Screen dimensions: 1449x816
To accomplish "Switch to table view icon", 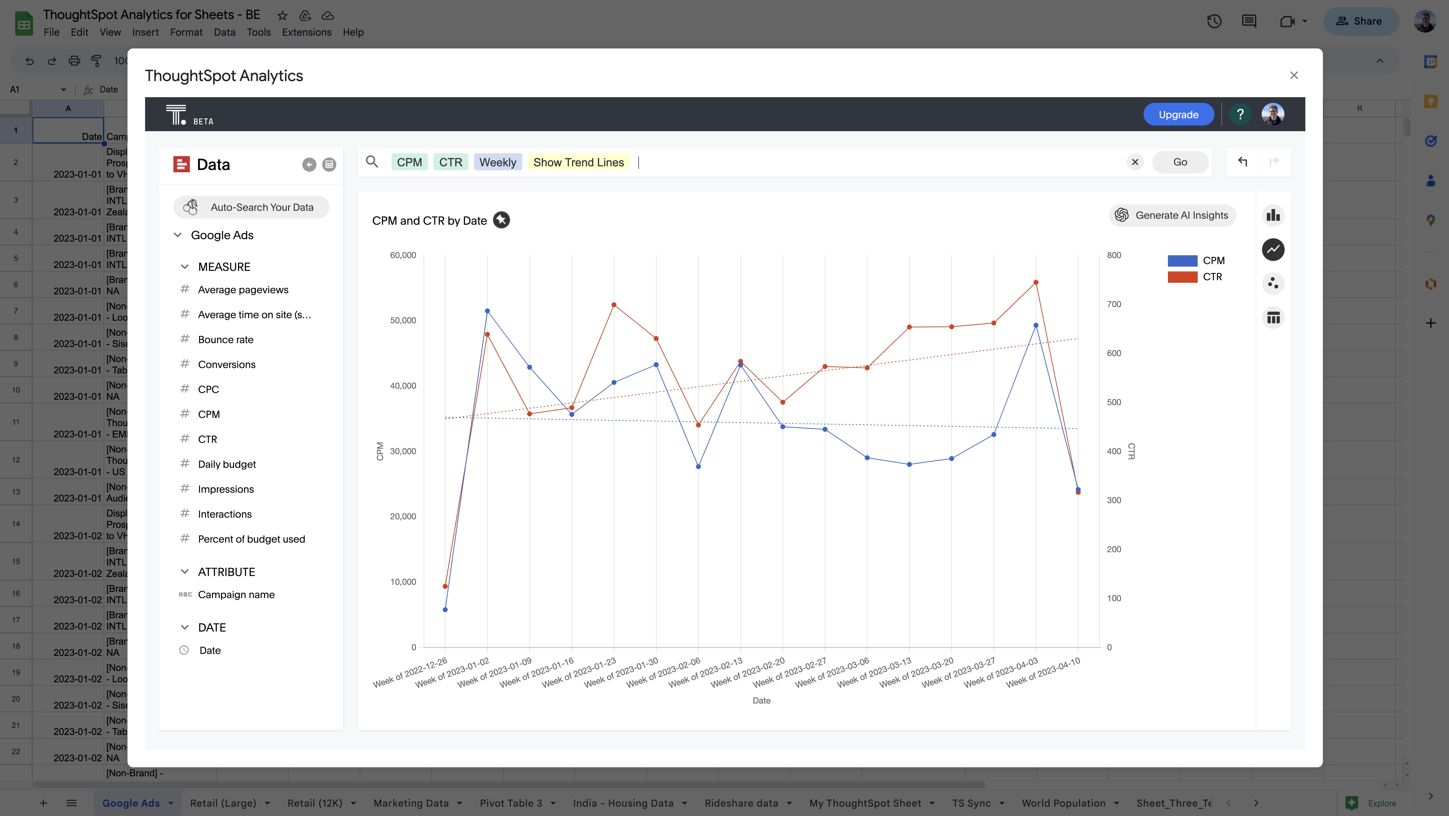I will tap(1273, 318).
